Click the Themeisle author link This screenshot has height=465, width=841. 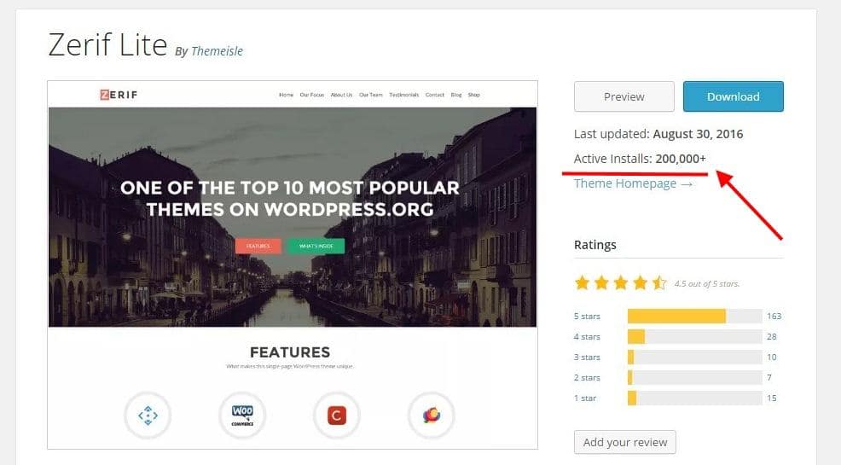(x=217, y=51)
